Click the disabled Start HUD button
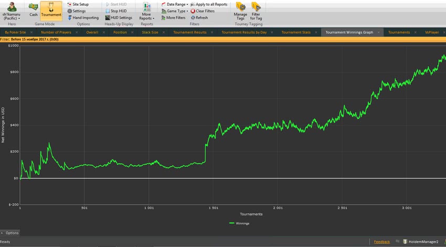Viewport: 446px width, 247px height. pos(116,4)
